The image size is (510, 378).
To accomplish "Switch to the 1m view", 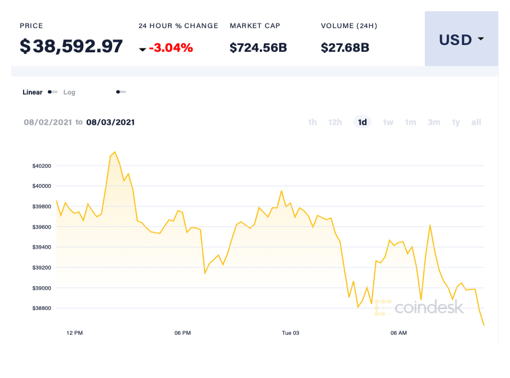I will 410,122.
